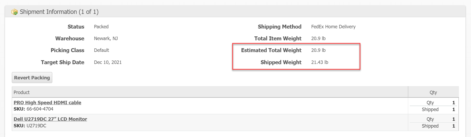Click the Qty value for the Dell monitor

point(453,119)
